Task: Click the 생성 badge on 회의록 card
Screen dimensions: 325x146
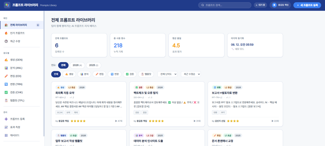Action: click(x=60, y=87)
